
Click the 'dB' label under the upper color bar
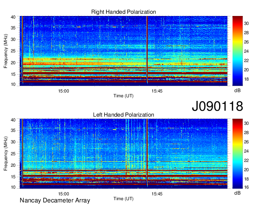pyautogui.click(x=237, y=91)
